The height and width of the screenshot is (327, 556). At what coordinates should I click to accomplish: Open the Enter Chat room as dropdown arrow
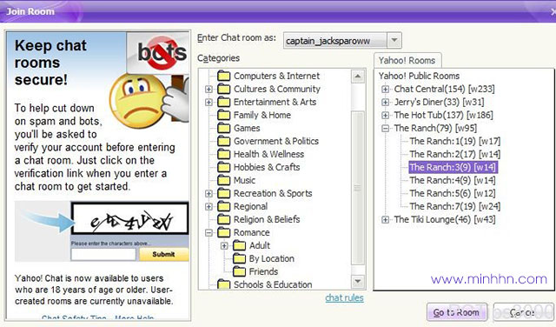click(394, 41)
